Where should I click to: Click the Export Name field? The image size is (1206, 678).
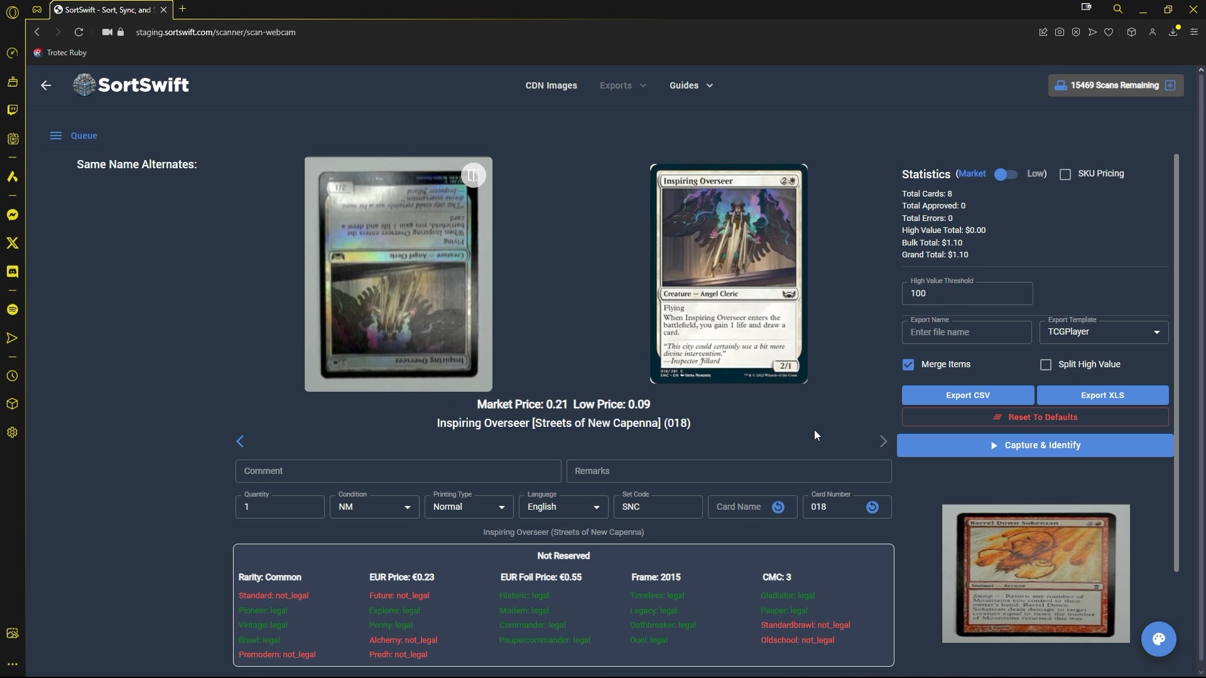tap(967, 333)
